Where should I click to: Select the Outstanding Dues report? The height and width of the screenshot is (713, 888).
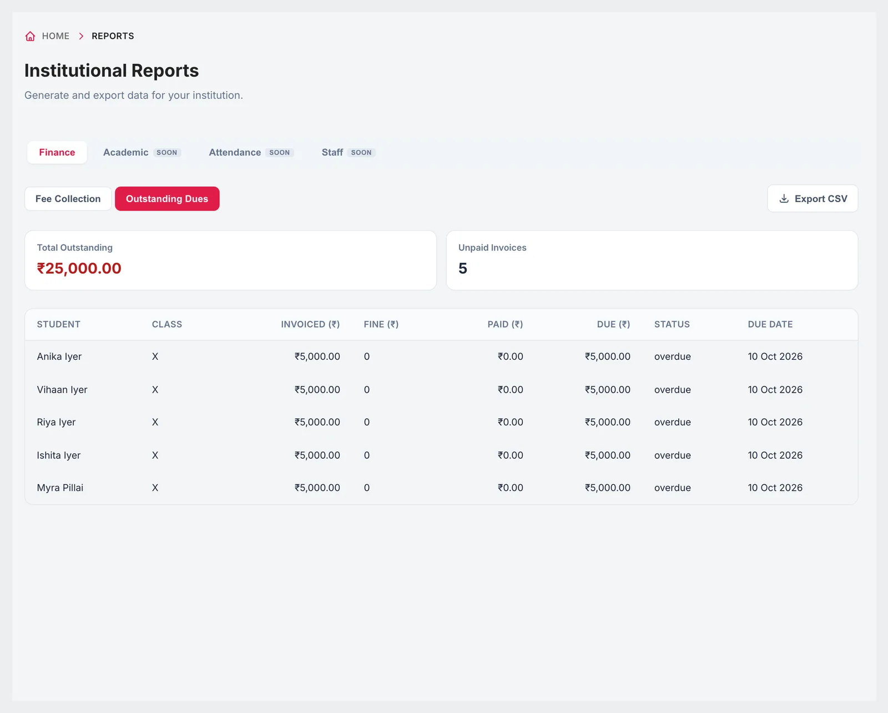pyautogui.click(x=167, y=199)
